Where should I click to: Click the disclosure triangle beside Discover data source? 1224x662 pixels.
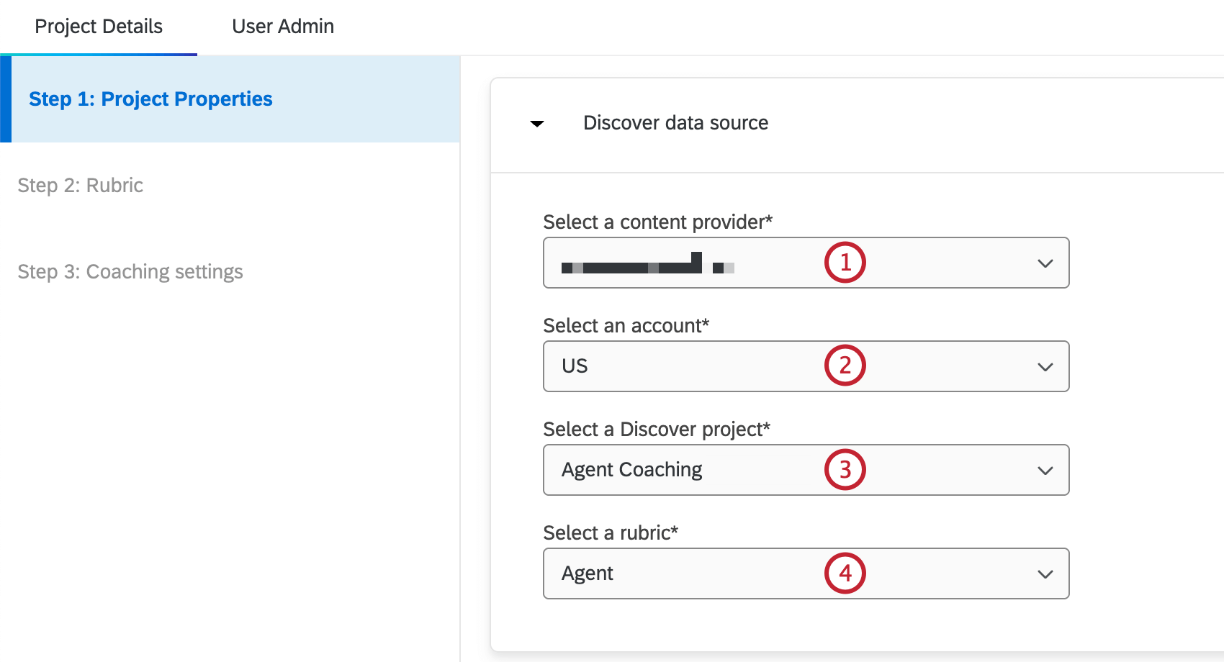(x=537, y=124)
